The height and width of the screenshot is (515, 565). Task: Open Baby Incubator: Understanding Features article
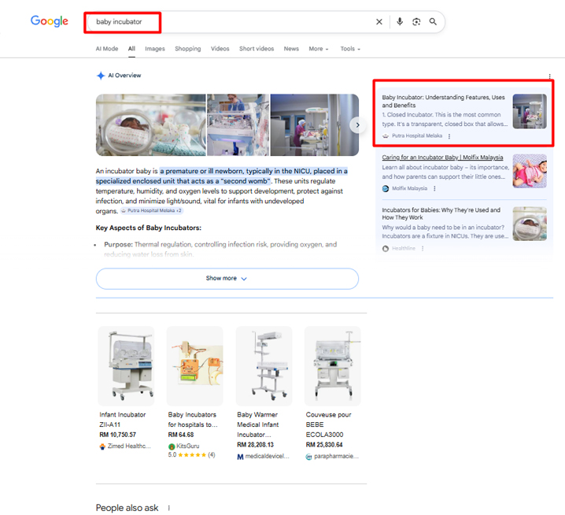coord(443,102)
